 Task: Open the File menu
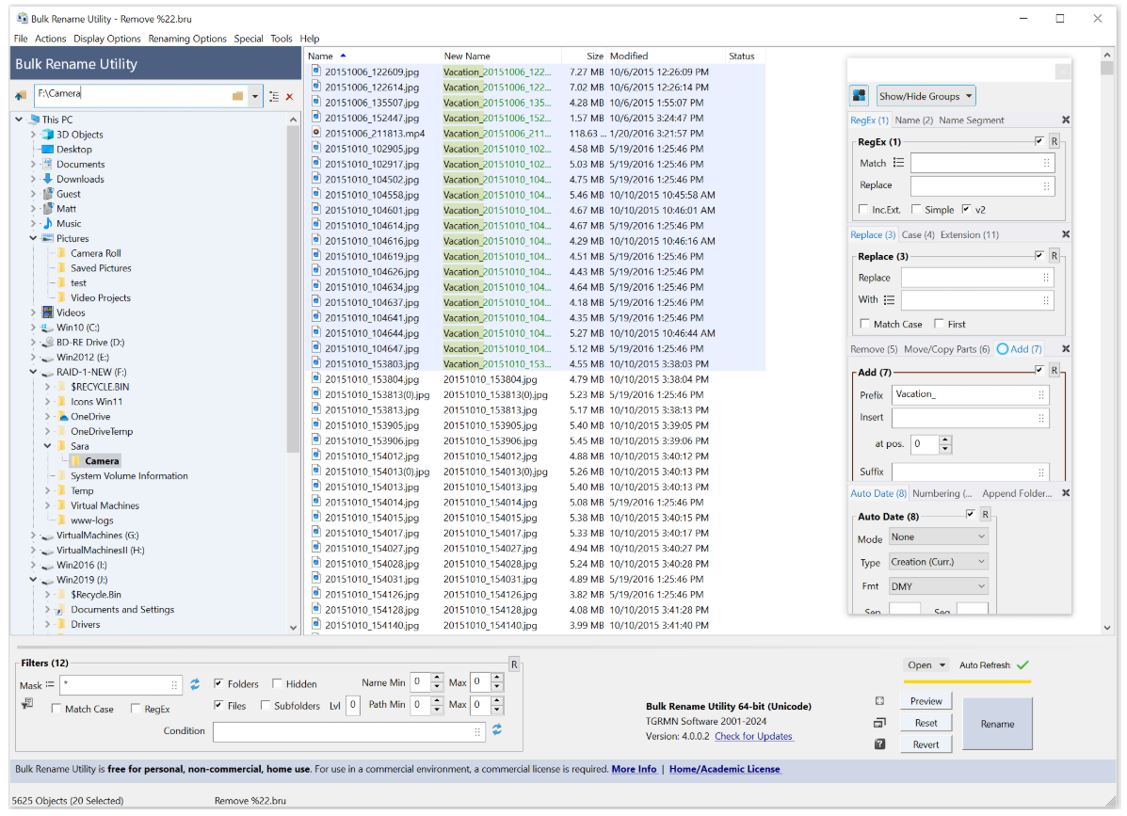point(21,39)
